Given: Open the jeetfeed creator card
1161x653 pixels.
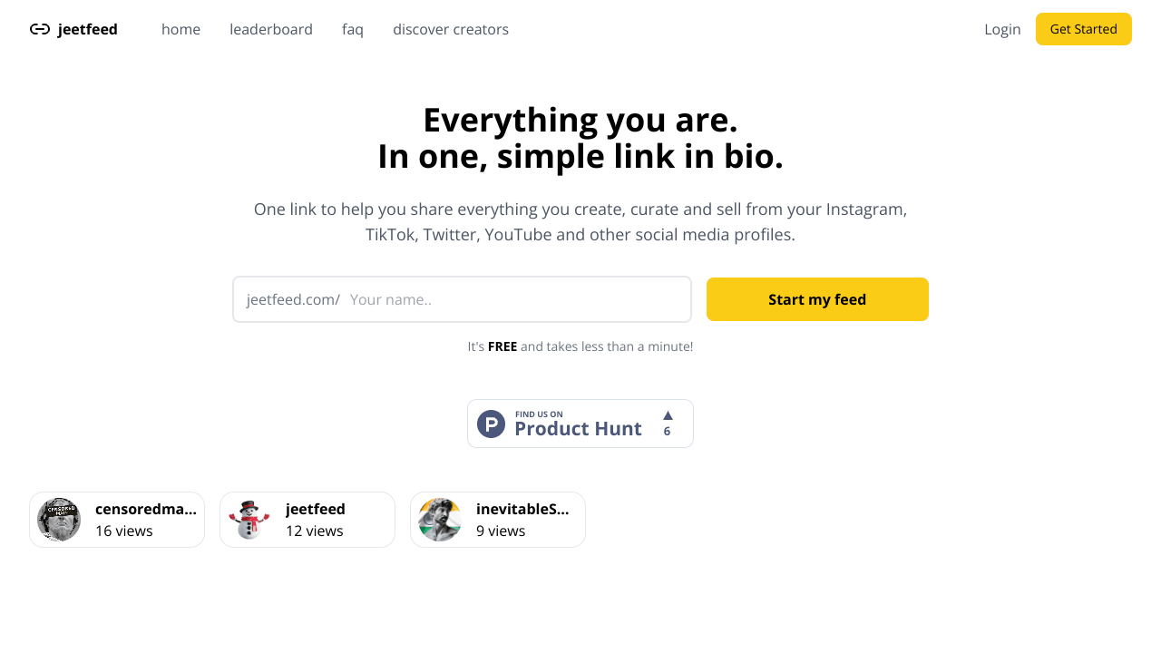Looking at the screenshot, I should (x=307, y=519).
